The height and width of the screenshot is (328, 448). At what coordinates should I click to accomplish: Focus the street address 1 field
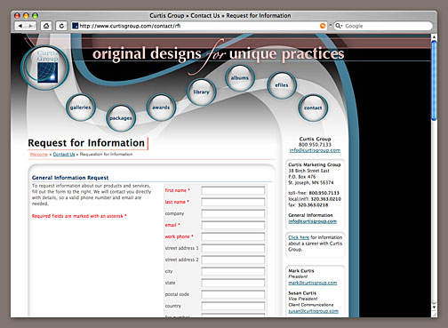(233, 248)
